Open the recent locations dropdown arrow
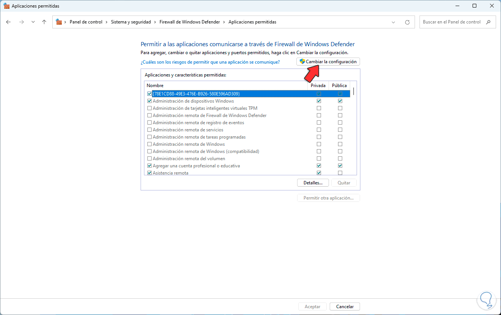The image size is (501, 315). pyautogui.click(x=33, y=22)
